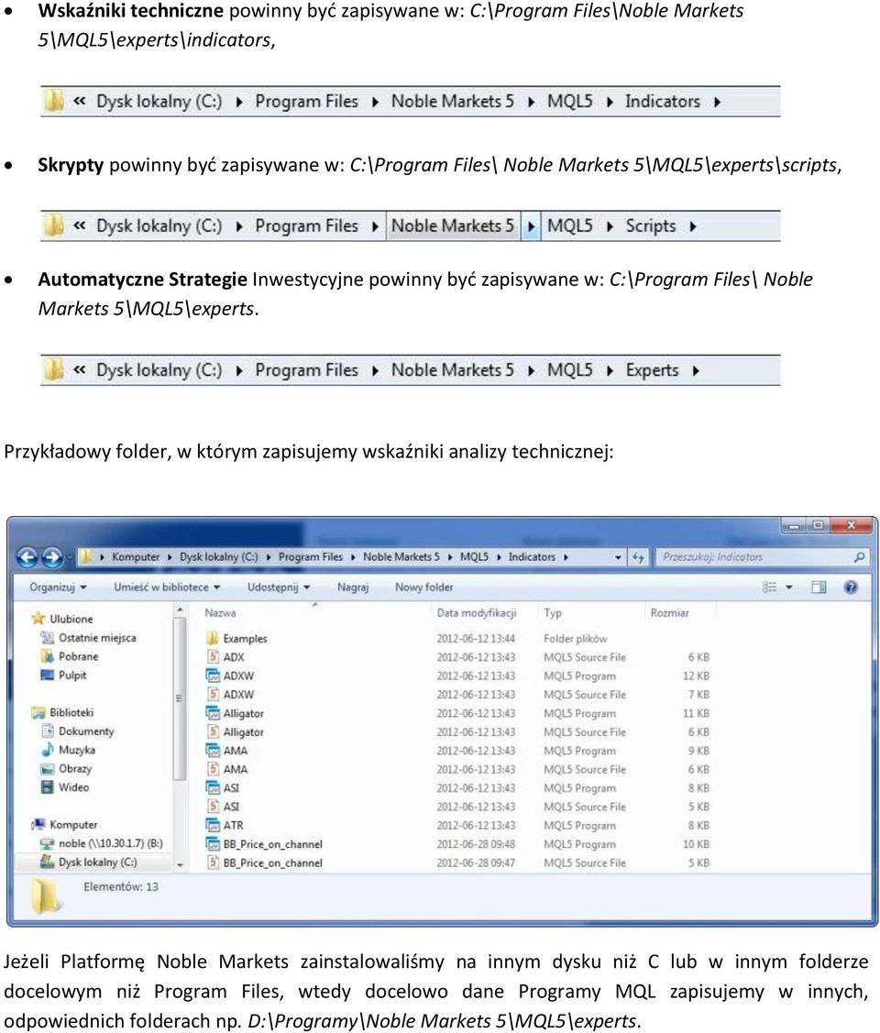Open the Udostępnij menu

click(x=279, y=587)
